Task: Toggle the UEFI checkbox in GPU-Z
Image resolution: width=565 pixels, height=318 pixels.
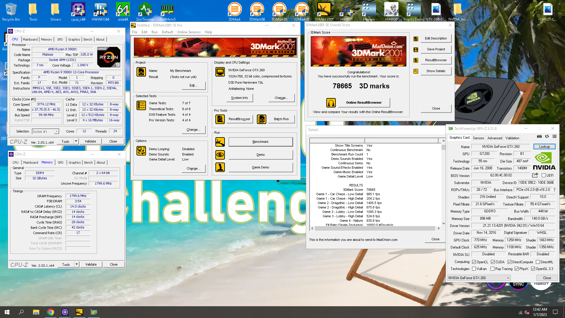Action: 544,175
